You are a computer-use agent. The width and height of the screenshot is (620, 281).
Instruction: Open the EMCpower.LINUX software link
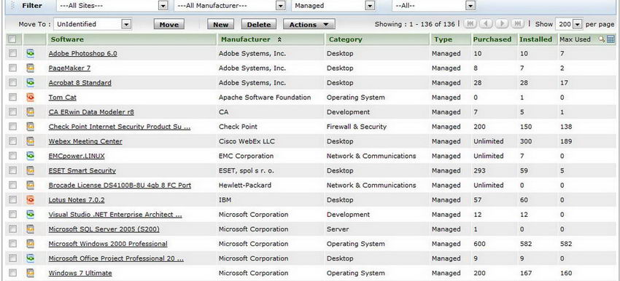click(x=77, y=156)
